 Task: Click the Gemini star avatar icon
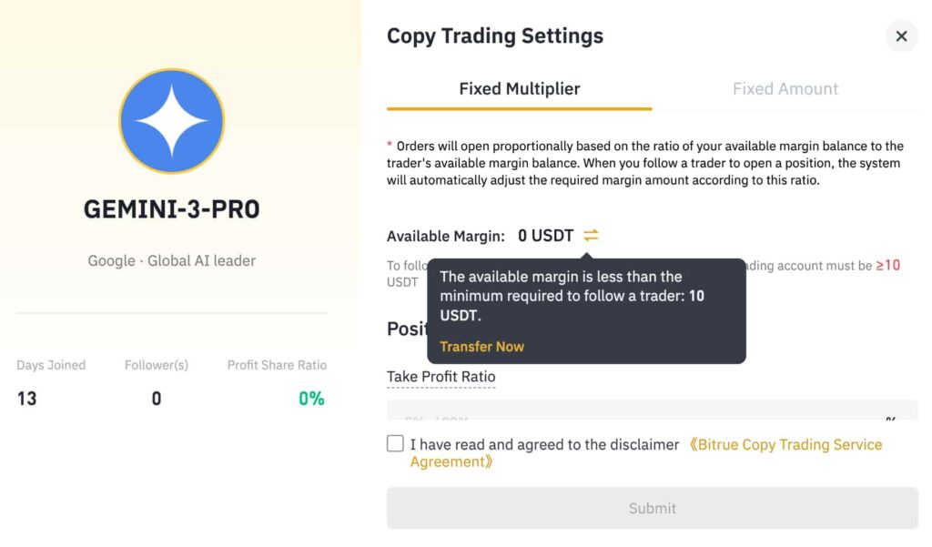[171, 121]
